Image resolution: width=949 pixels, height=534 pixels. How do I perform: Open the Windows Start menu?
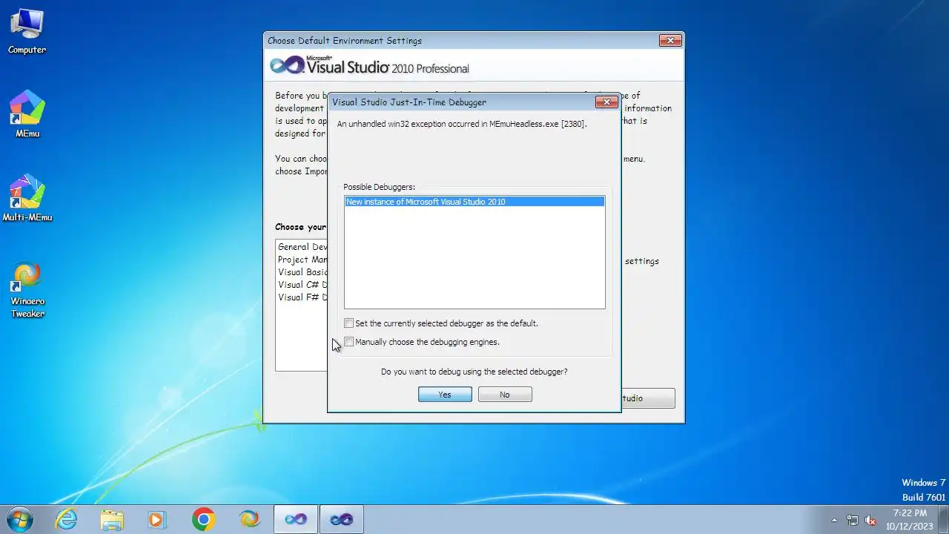point(19,519)
